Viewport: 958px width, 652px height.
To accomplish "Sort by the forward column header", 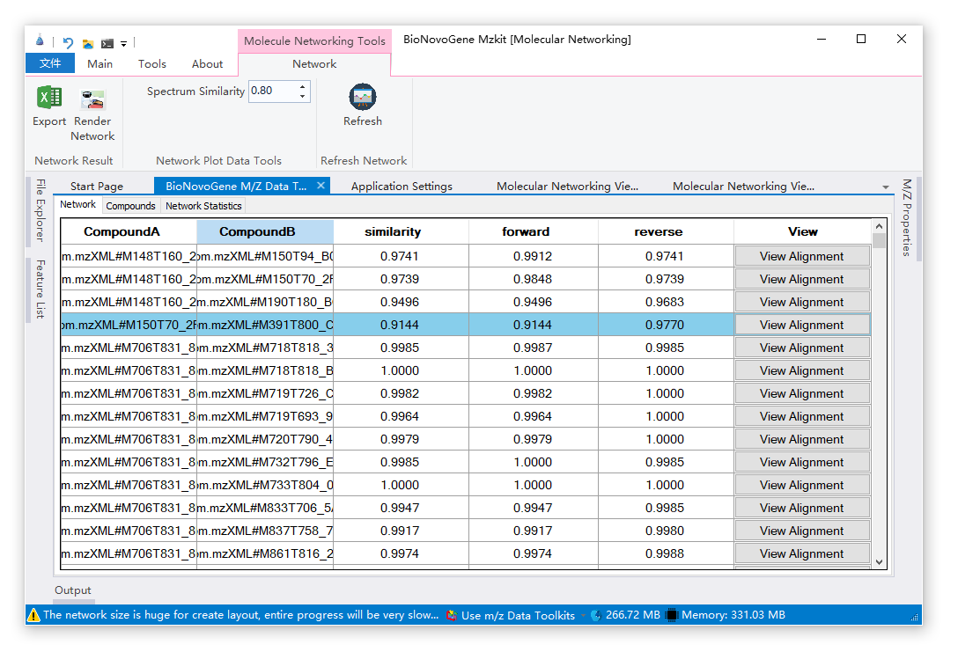I will click(x=533, y=232).
